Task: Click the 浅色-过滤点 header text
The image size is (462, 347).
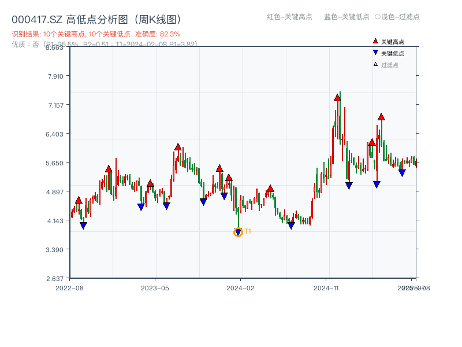Action: [400, 17]
